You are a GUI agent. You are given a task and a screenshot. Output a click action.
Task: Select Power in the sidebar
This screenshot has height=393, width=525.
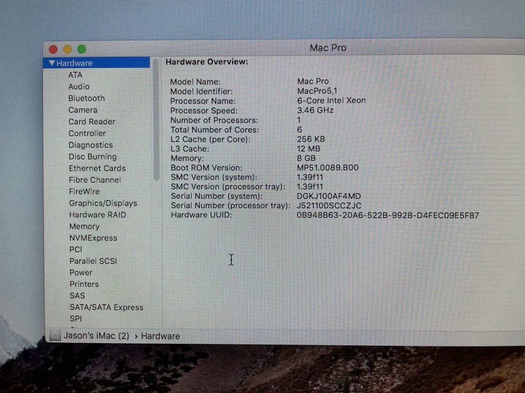[x=81, y=272]
